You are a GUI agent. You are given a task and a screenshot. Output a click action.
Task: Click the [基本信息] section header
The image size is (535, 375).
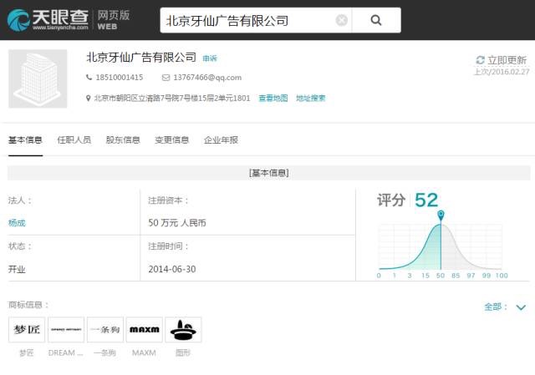pyautogui.click(x=269, y=173)
